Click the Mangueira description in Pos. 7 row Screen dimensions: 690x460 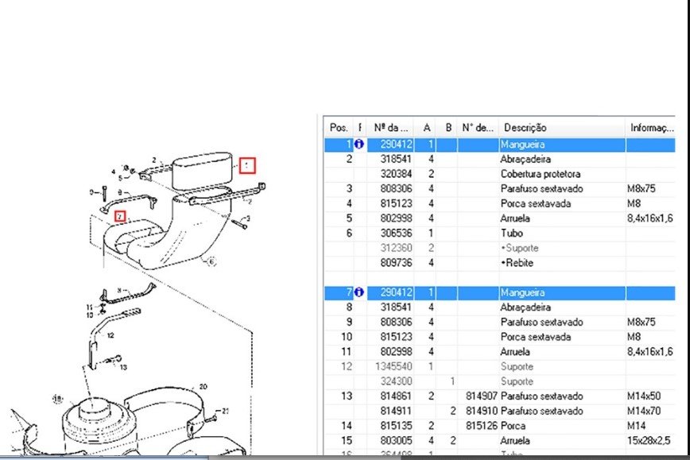(x=522, y=292)
